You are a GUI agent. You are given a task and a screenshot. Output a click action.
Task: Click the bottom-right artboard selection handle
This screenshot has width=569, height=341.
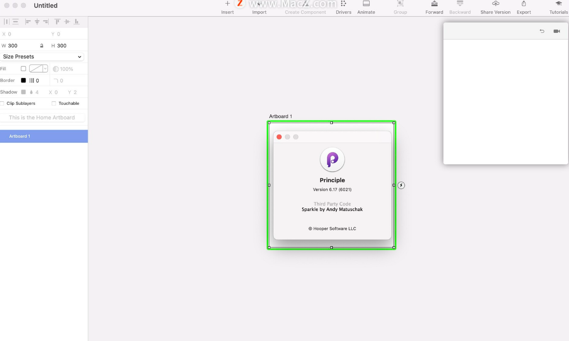click(394, 247)
